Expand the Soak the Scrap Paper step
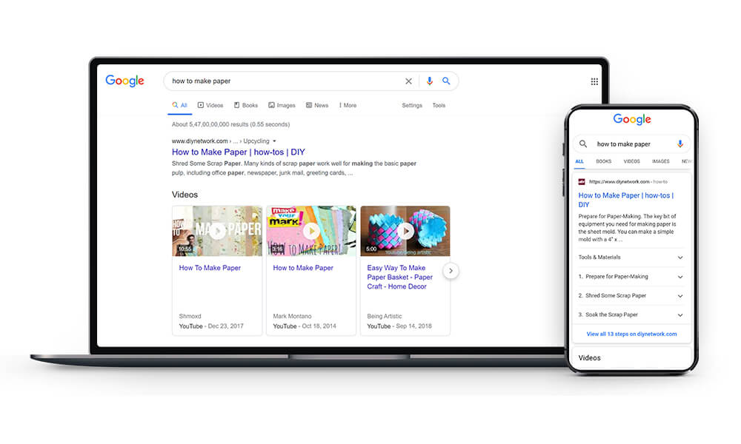This screenshot has height=444, width=741. (x=680, y=315)
